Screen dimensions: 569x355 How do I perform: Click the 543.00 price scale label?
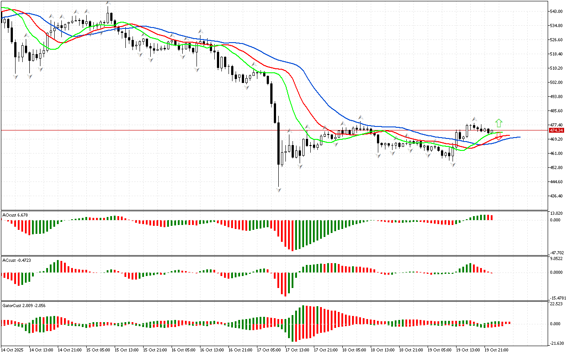[557, 11]
